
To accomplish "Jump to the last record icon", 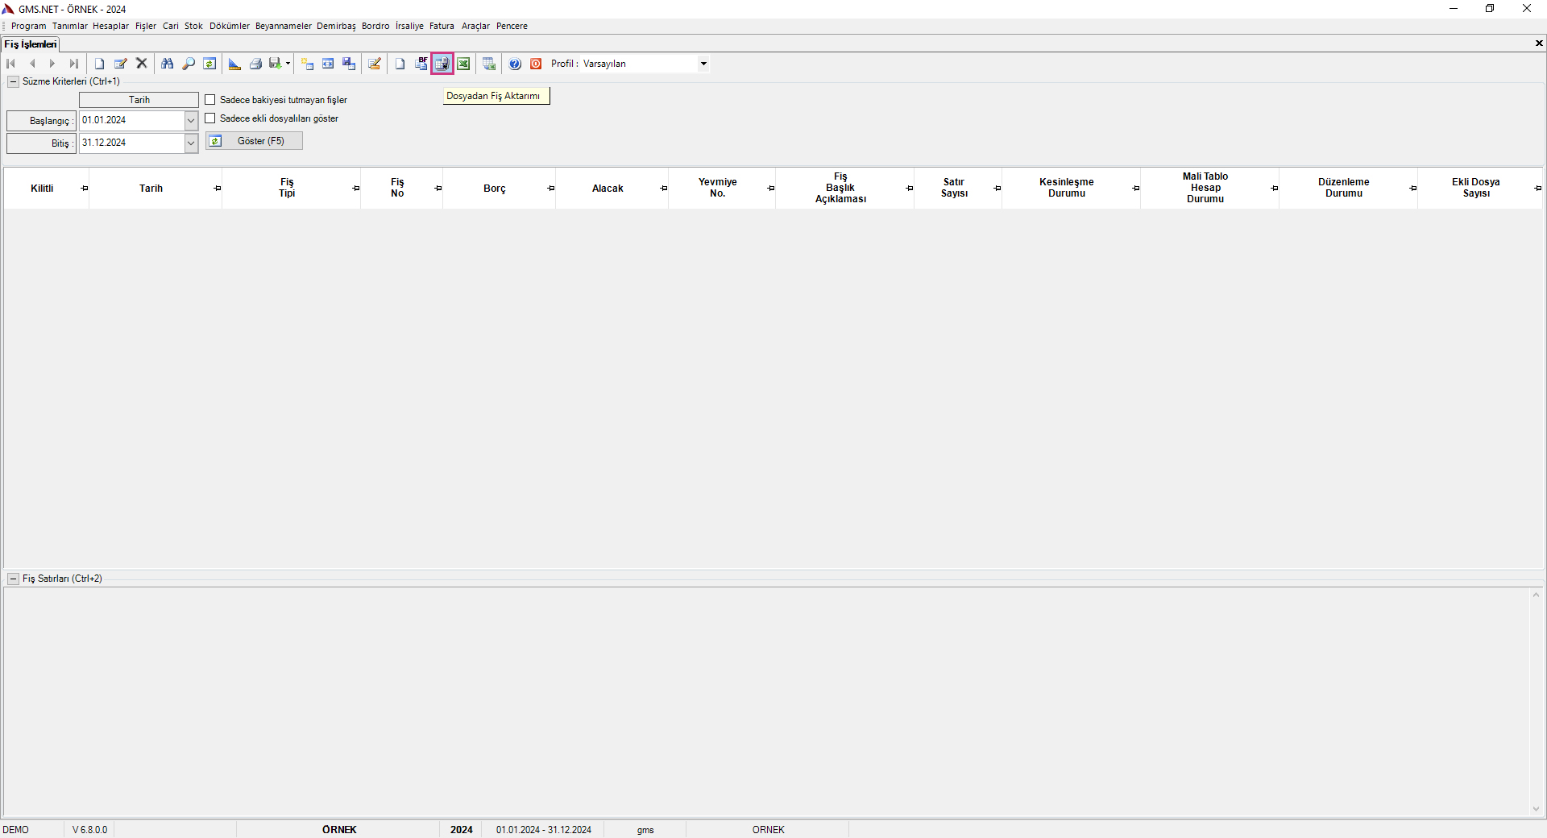I will tap(73, 64).
